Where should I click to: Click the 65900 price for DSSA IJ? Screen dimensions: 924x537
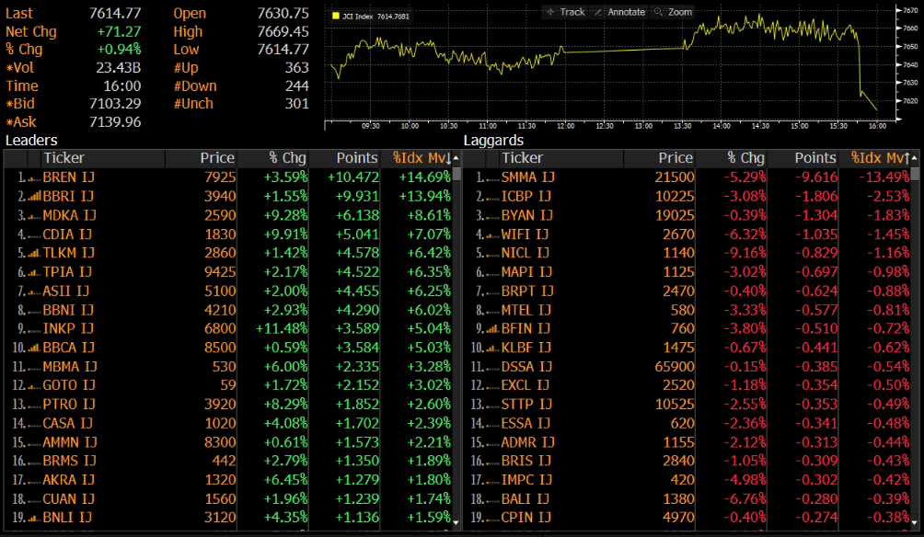coord(675,367)
